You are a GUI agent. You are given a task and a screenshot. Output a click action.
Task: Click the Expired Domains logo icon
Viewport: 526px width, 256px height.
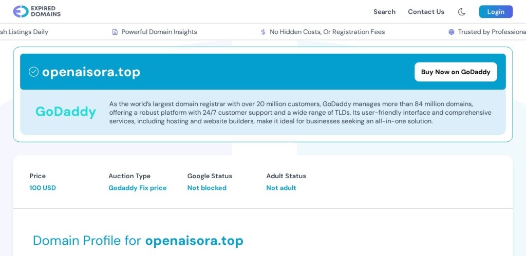tap(21, 11)
